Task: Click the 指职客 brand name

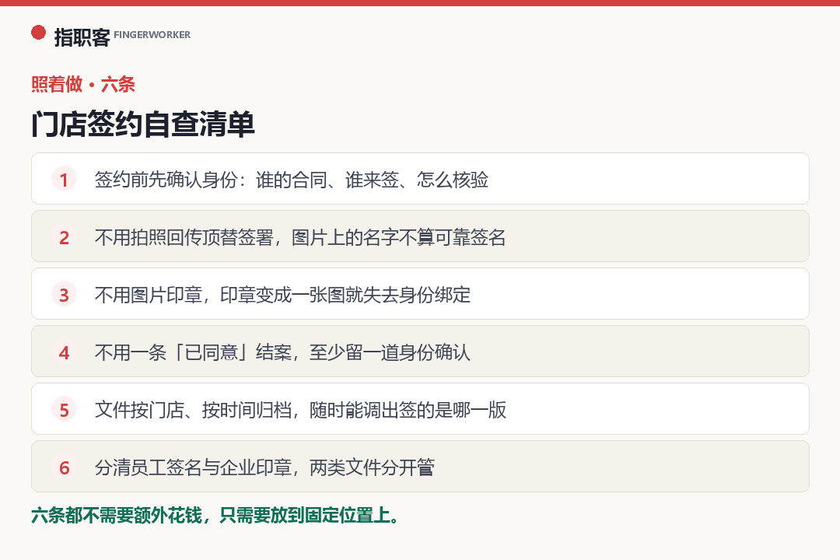Action: [82, 37]
